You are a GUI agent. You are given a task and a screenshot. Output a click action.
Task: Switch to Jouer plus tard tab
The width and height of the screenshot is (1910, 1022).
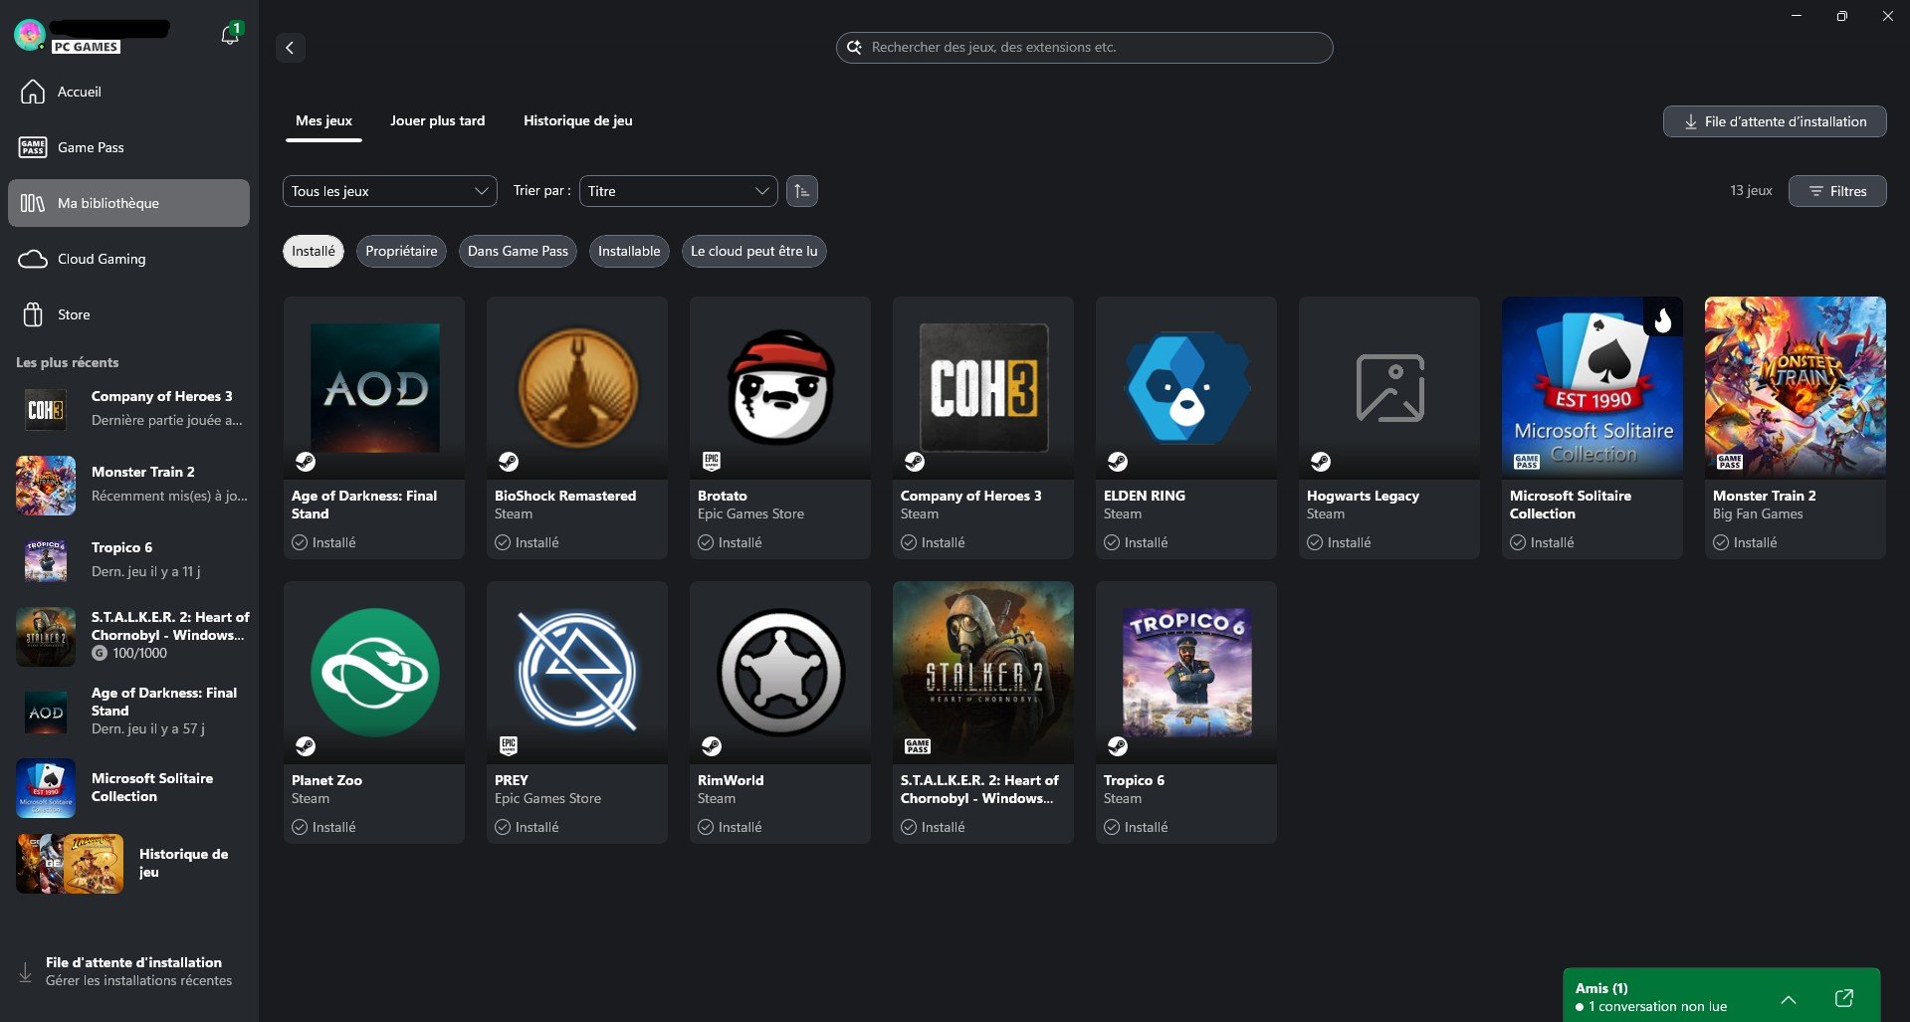tap(438, 120)
